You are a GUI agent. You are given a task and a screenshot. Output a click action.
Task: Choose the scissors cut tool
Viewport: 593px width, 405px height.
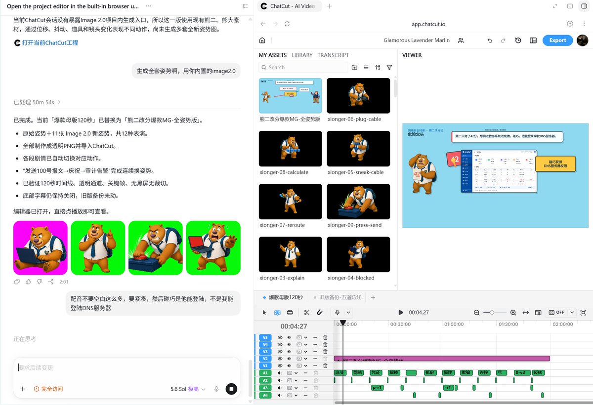coord(307,313)
